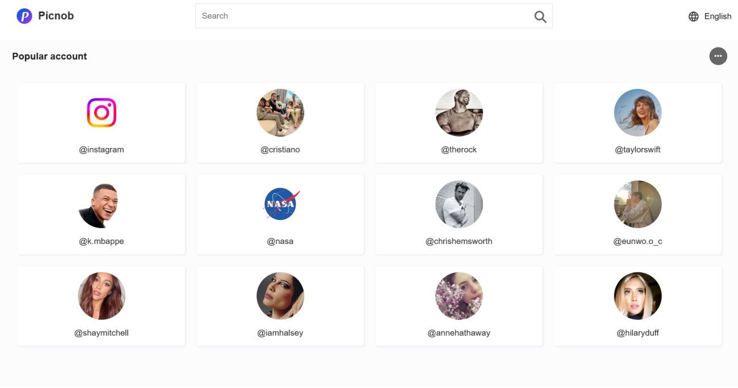Click the NASA logo avatar

pyautogui.click(x=280, y=204)
